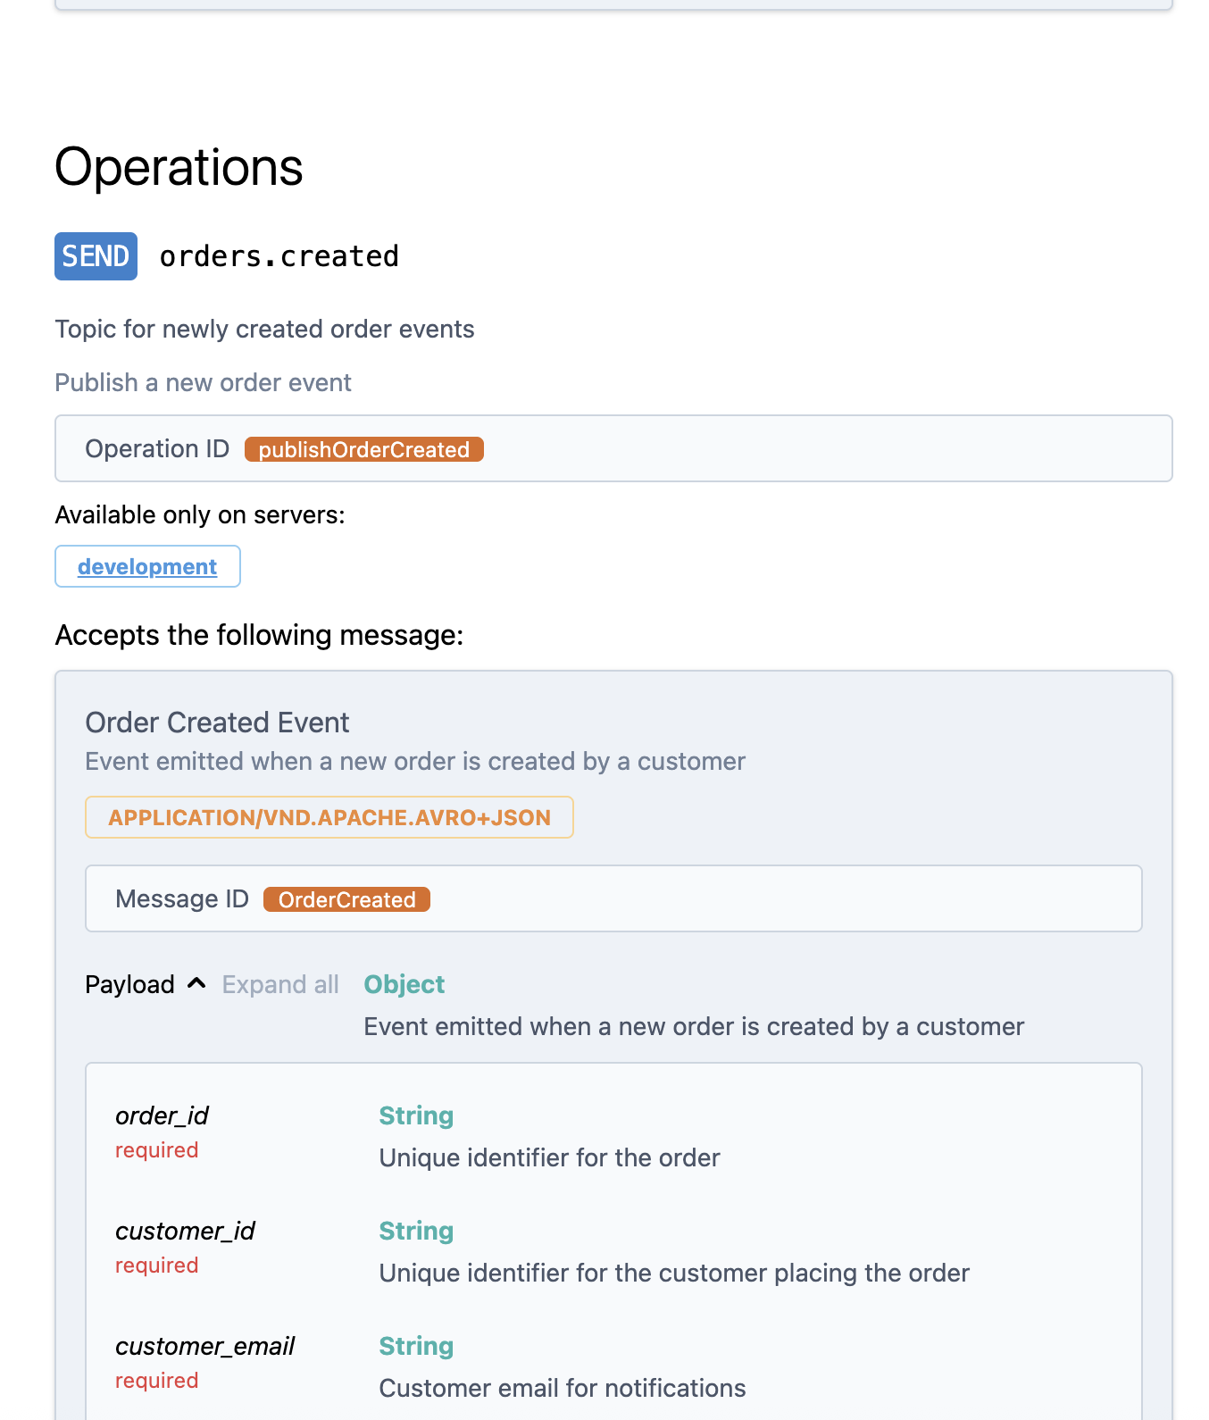The width and height of the screenshot is (1209, 1420).
Task: Click the required label under customer_id
Action: point(156,1265)
